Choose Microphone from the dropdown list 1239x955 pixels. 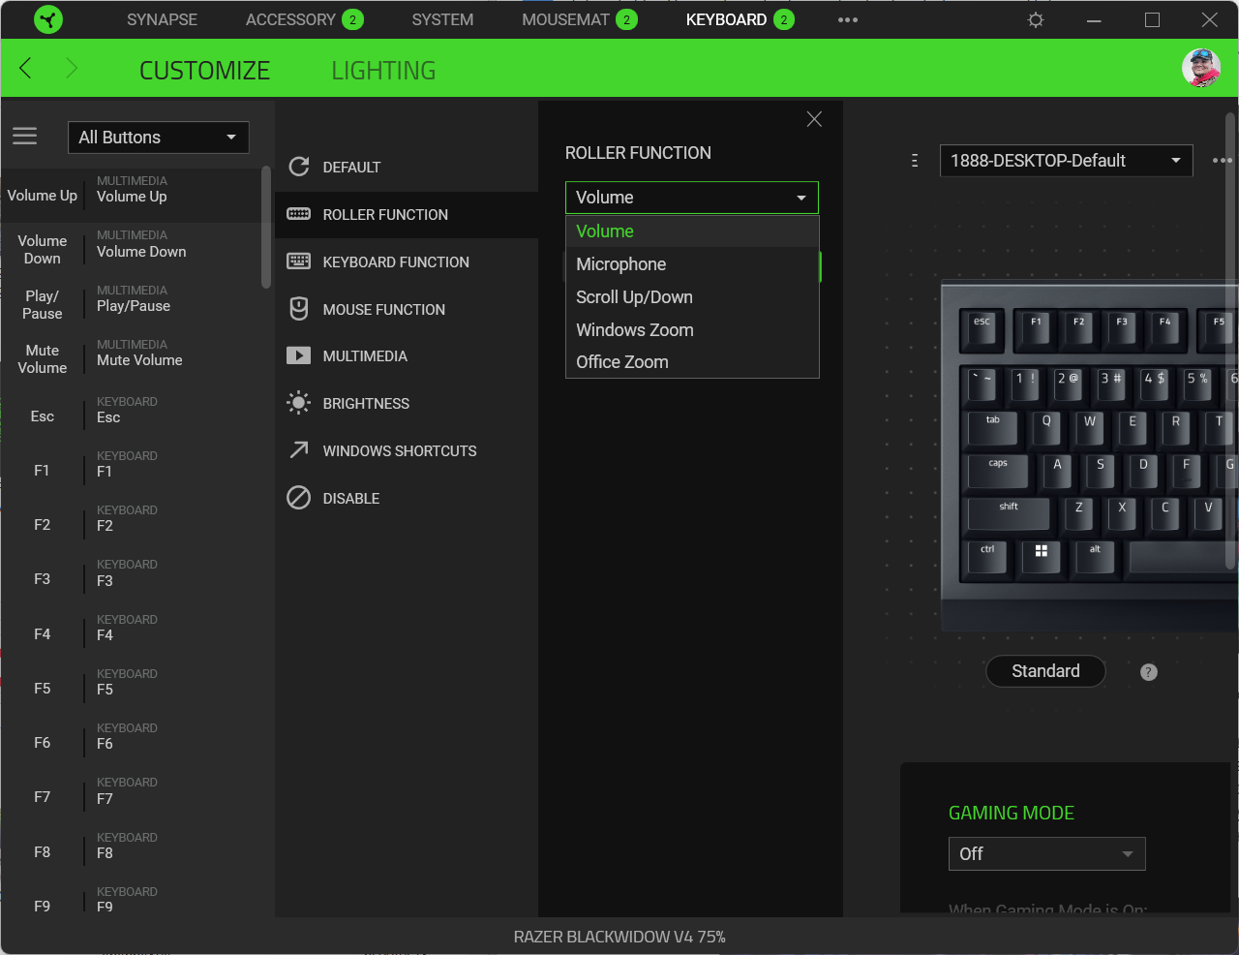[692, 264]
